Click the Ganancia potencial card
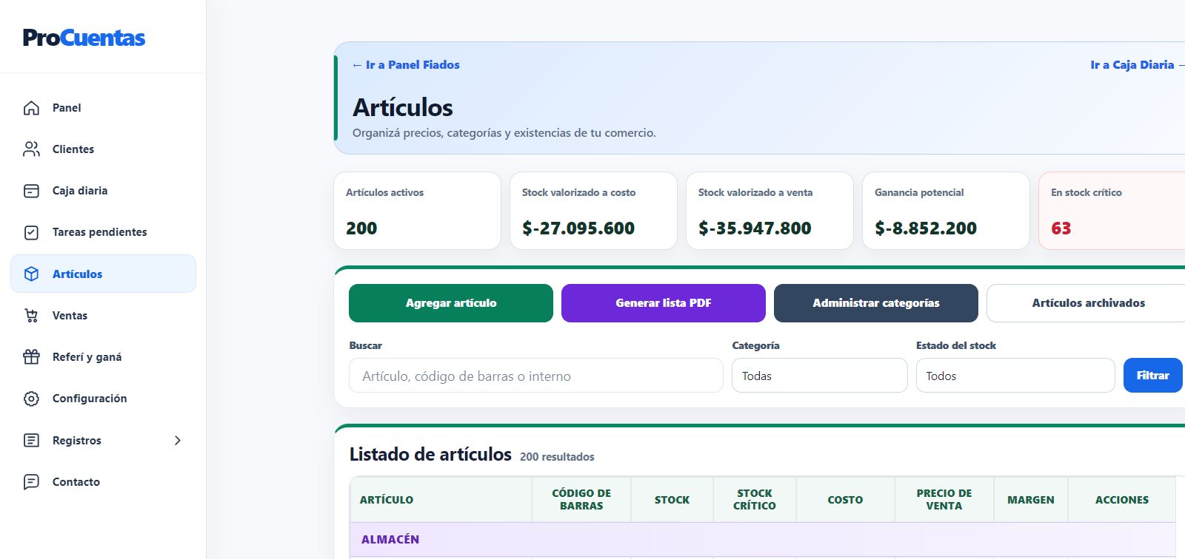This screenshot has height=559, width=1185. pyautogui.click(x=946, y=211)
